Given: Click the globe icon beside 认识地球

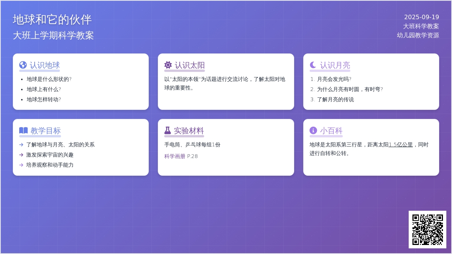Looking at the screenshot, I should [23, 65].
